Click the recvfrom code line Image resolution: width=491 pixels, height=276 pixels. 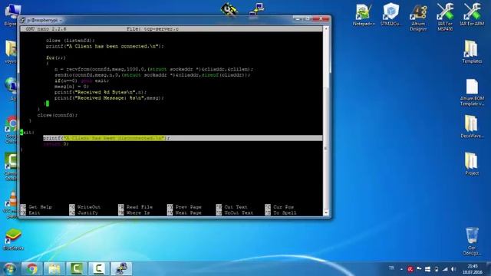tap(153, 69)
